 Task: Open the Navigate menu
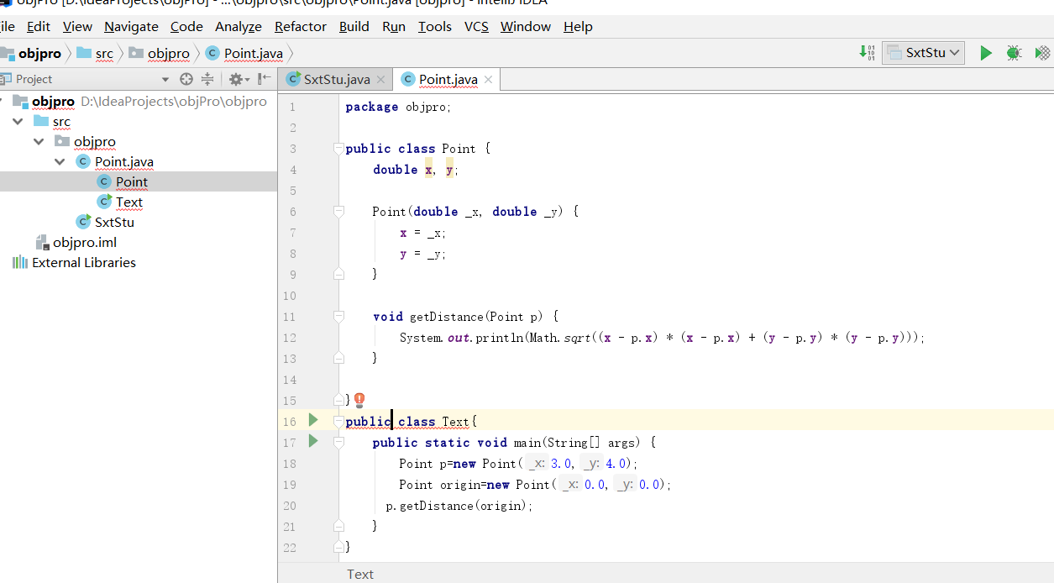[x=131, y=27]
